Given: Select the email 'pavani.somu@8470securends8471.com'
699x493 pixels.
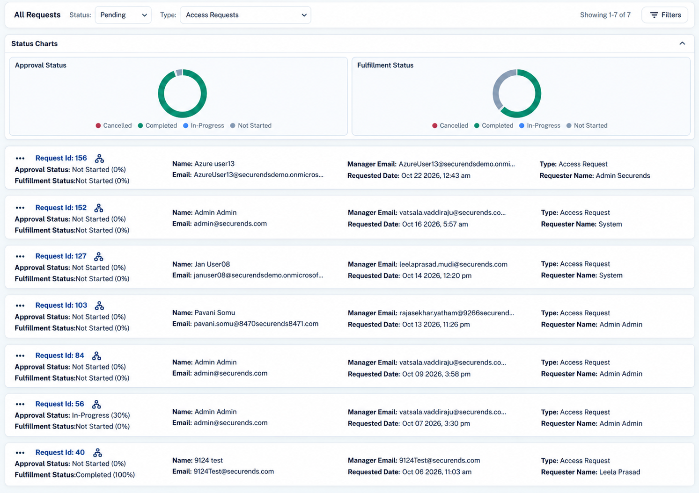Looking at the screenshot, I should [256, 324].
